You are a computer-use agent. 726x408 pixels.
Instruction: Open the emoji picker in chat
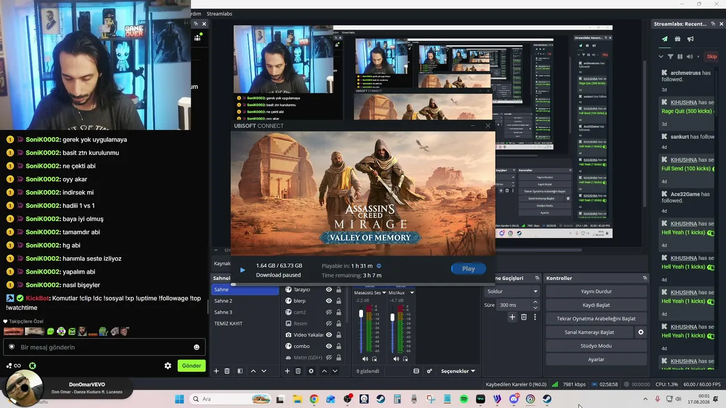pyautogui.click(x=197, y=347)
